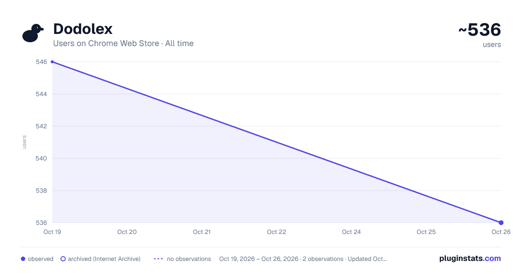Click the Oct 20 x-axis label
The height and width of the screenshot is (274, 522).
click(127, 232)
